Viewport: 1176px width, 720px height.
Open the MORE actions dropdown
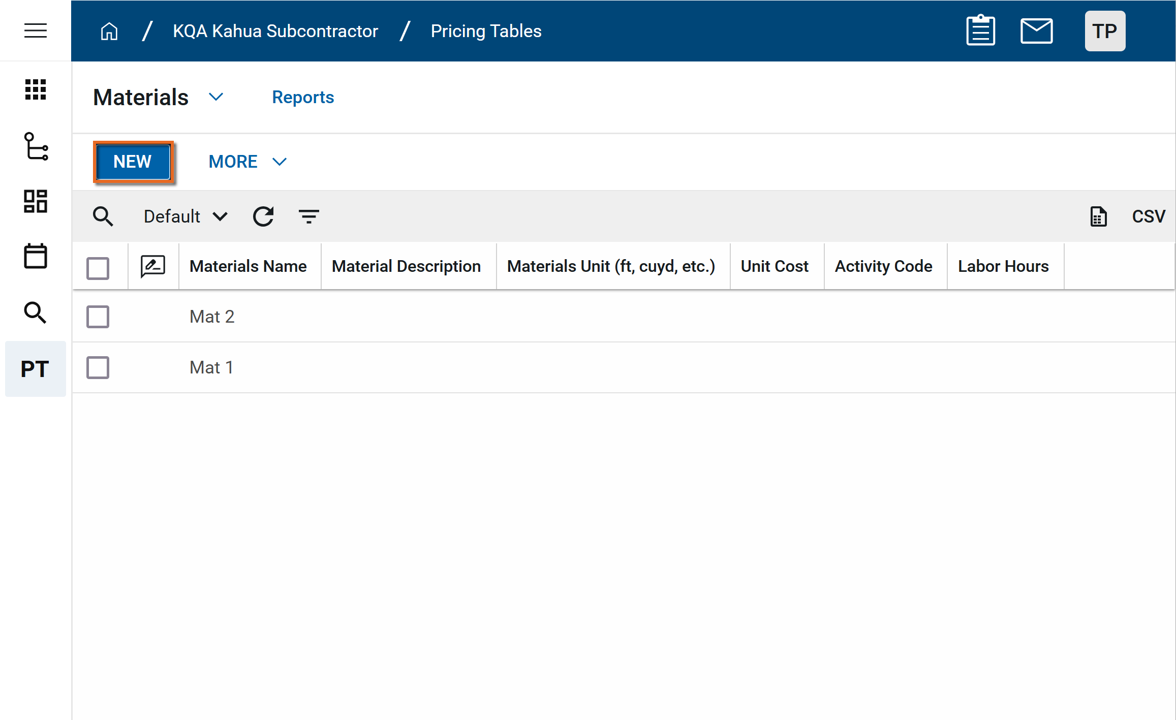[x=247, y=162]
